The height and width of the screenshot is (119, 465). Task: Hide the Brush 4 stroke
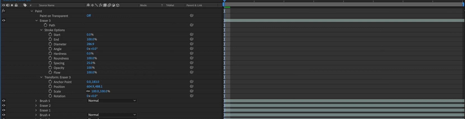coord(4,115)
